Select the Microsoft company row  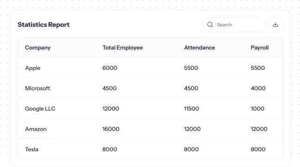pyautogui.click(x=150, y=88)
